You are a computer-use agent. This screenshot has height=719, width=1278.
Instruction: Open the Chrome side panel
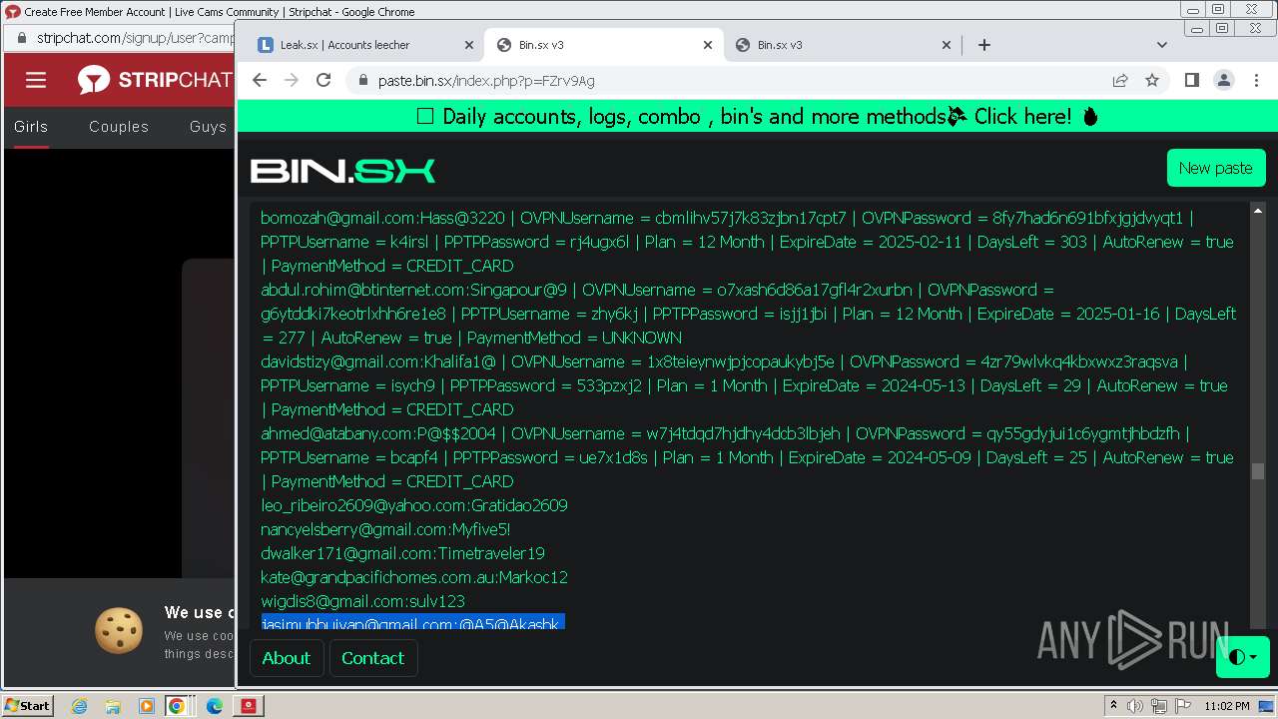coord(1191,81)
